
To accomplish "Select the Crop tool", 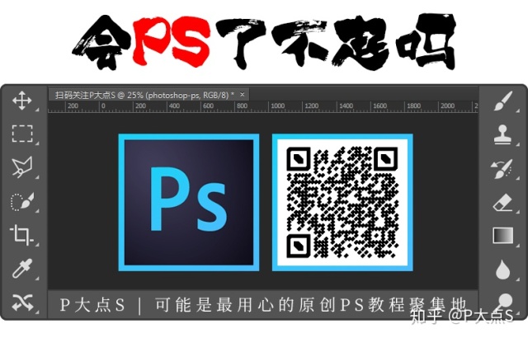I will 21,234.
